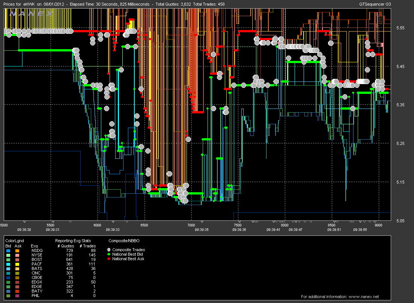Pick the BATY ask color swatch

tap(17, 291)
